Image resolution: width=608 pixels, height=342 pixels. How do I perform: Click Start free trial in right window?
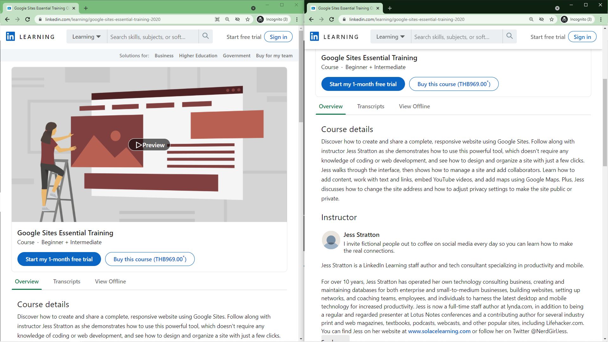pyautogui.click(x=548, y=37)
